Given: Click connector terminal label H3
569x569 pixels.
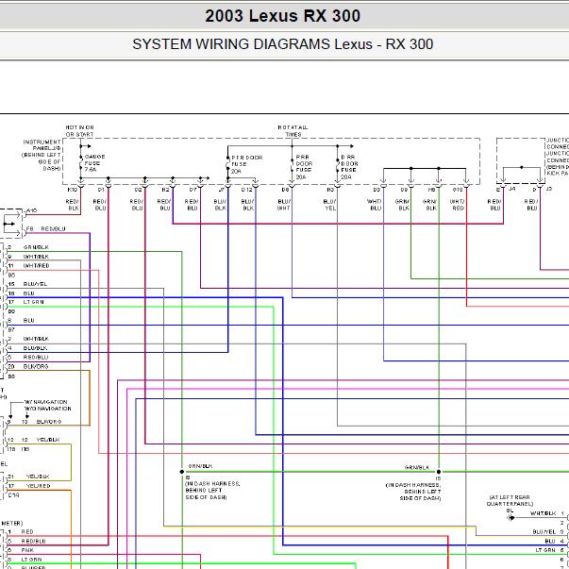Looking at the screenshot, I should [330, 190].
